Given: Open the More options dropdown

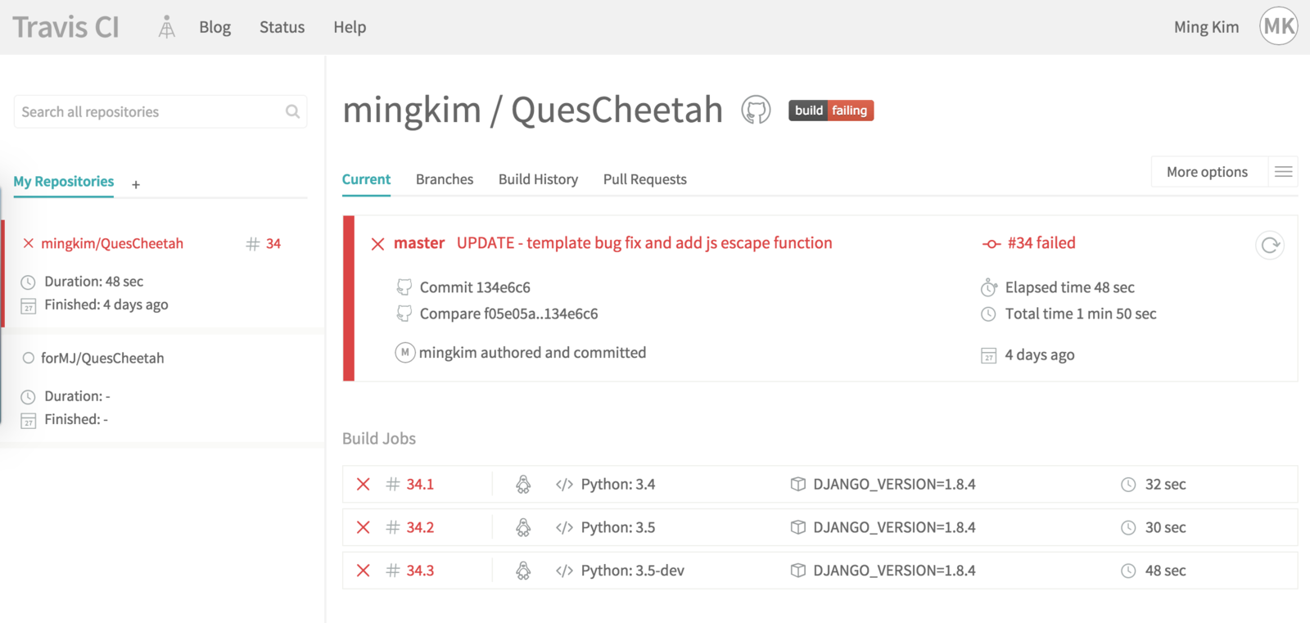Looking at the screenshot, I should coord(1207,172).
